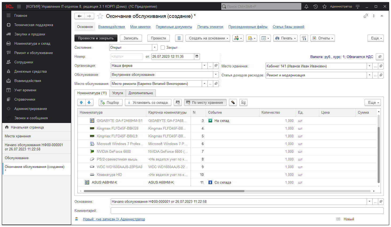Screen dimensions: 391x227
Task: Toggle the По месту хранения button
Action: click(x=205, y=102)
